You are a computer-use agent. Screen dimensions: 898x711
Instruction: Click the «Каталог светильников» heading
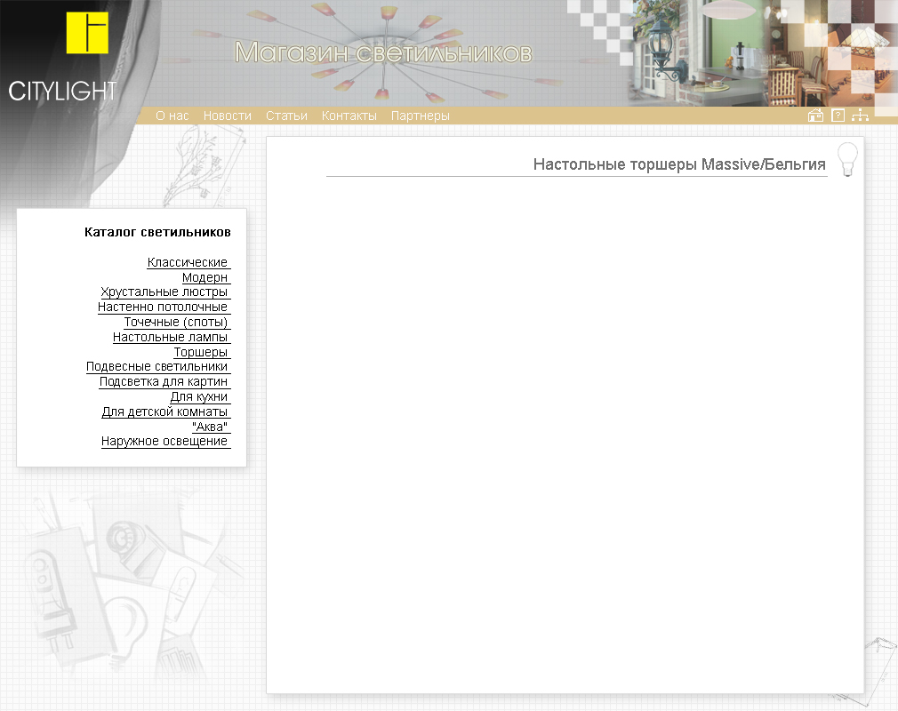(157, 232)
